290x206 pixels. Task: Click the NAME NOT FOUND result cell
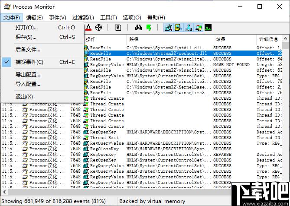click(x=231, y=65)
